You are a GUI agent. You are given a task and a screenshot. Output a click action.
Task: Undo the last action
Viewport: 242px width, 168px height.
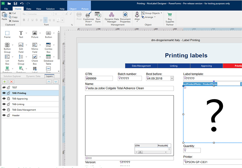pos(22,3)
